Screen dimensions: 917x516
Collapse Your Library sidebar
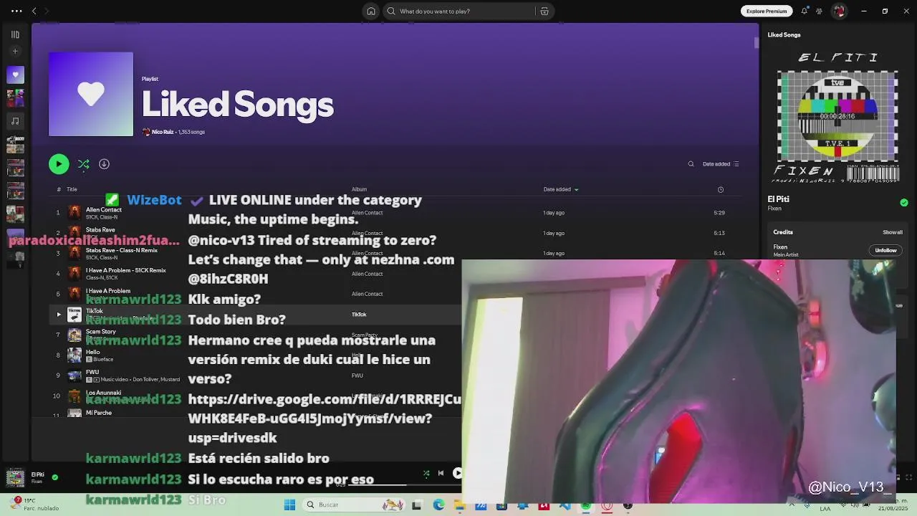[x=15, y=34]
